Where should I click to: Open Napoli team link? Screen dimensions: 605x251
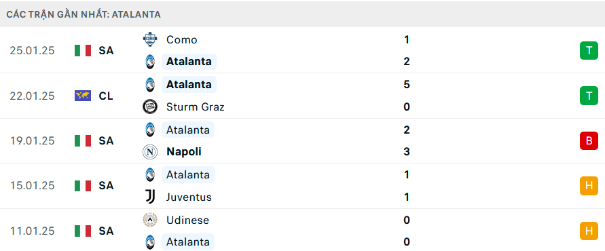pos(183,152)
